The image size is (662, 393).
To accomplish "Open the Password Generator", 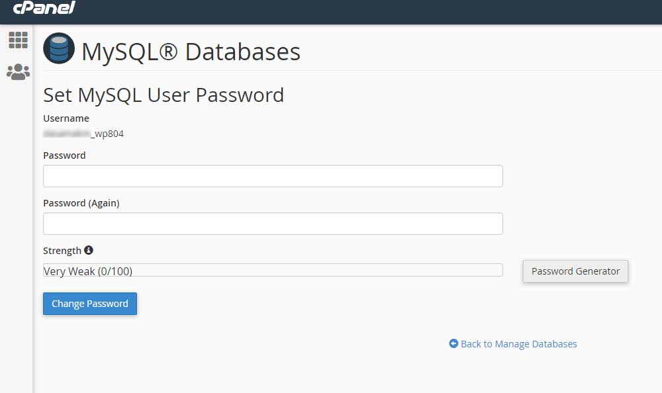I will coord(575,271).
